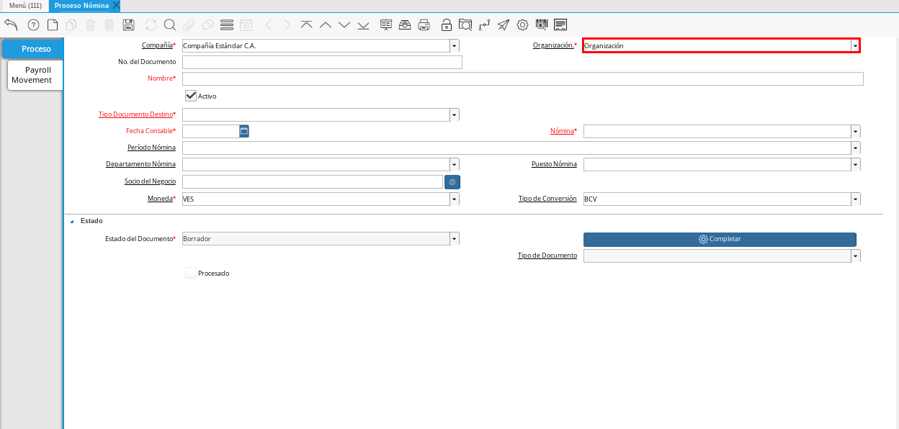Click the workflow nodes icon

485,25
